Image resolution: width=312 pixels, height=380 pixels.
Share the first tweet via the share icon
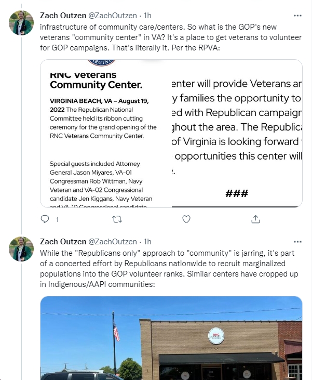255,219
